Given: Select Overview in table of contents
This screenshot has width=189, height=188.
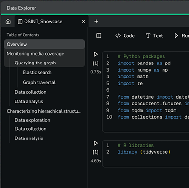Looking at the screenshot, I should (44, 44).
